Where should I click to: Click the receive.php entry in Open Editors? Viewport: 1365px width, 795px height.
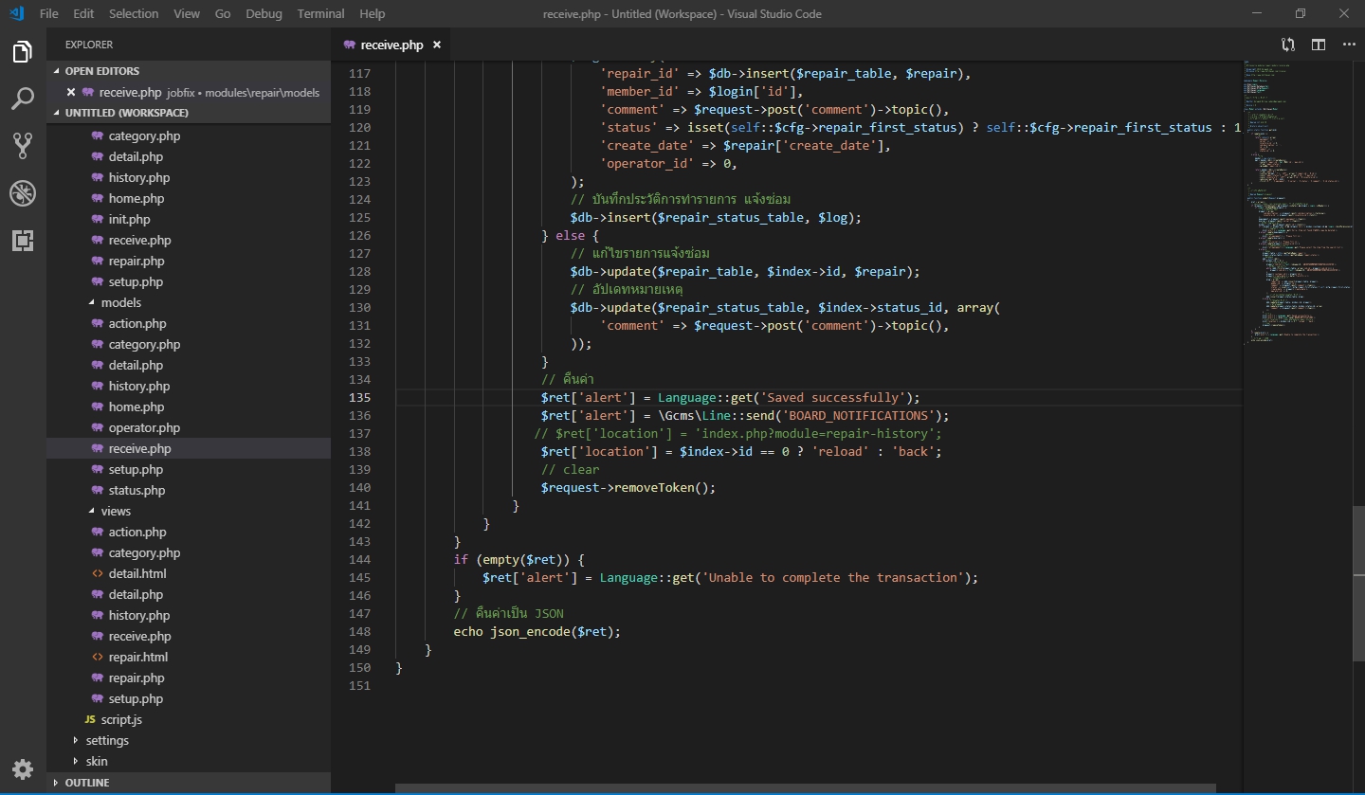click(189, 92)
